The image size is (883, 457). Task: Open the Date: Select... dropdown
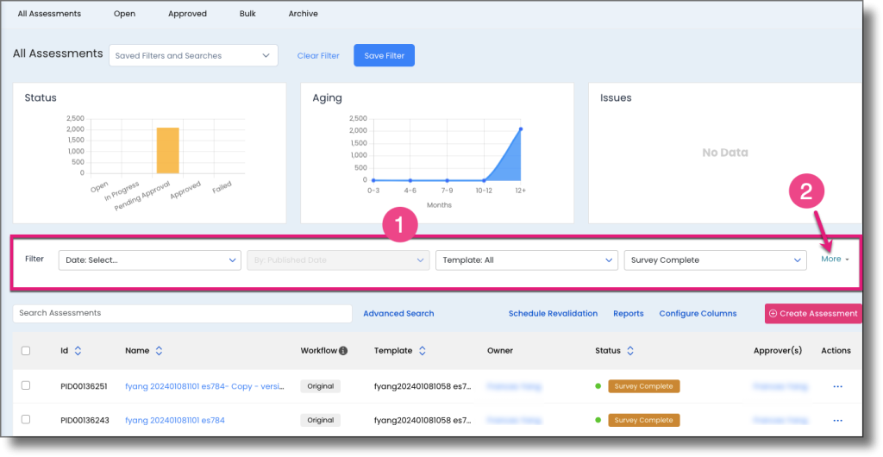tap(150, 260)
